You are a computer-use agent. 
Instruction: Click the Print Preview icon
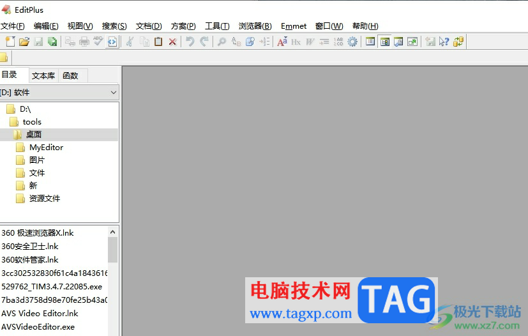click(x=70, y=42)
